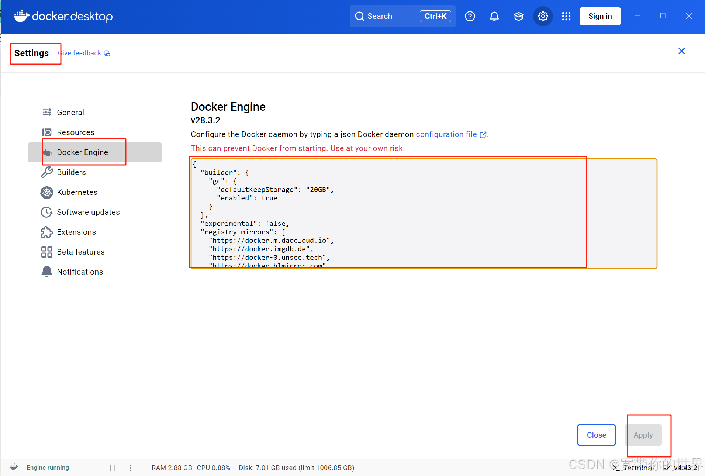Focus the Search field
Screen dimensions: 705x476
coord(402,16)
